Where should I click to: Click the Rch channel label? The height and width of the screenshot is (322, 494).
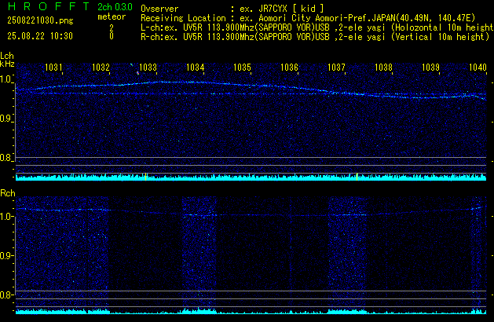coord(8,193)
